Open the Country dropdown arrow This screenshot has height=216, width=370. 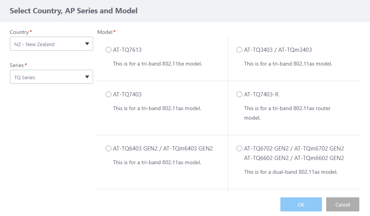pos(87,44)
